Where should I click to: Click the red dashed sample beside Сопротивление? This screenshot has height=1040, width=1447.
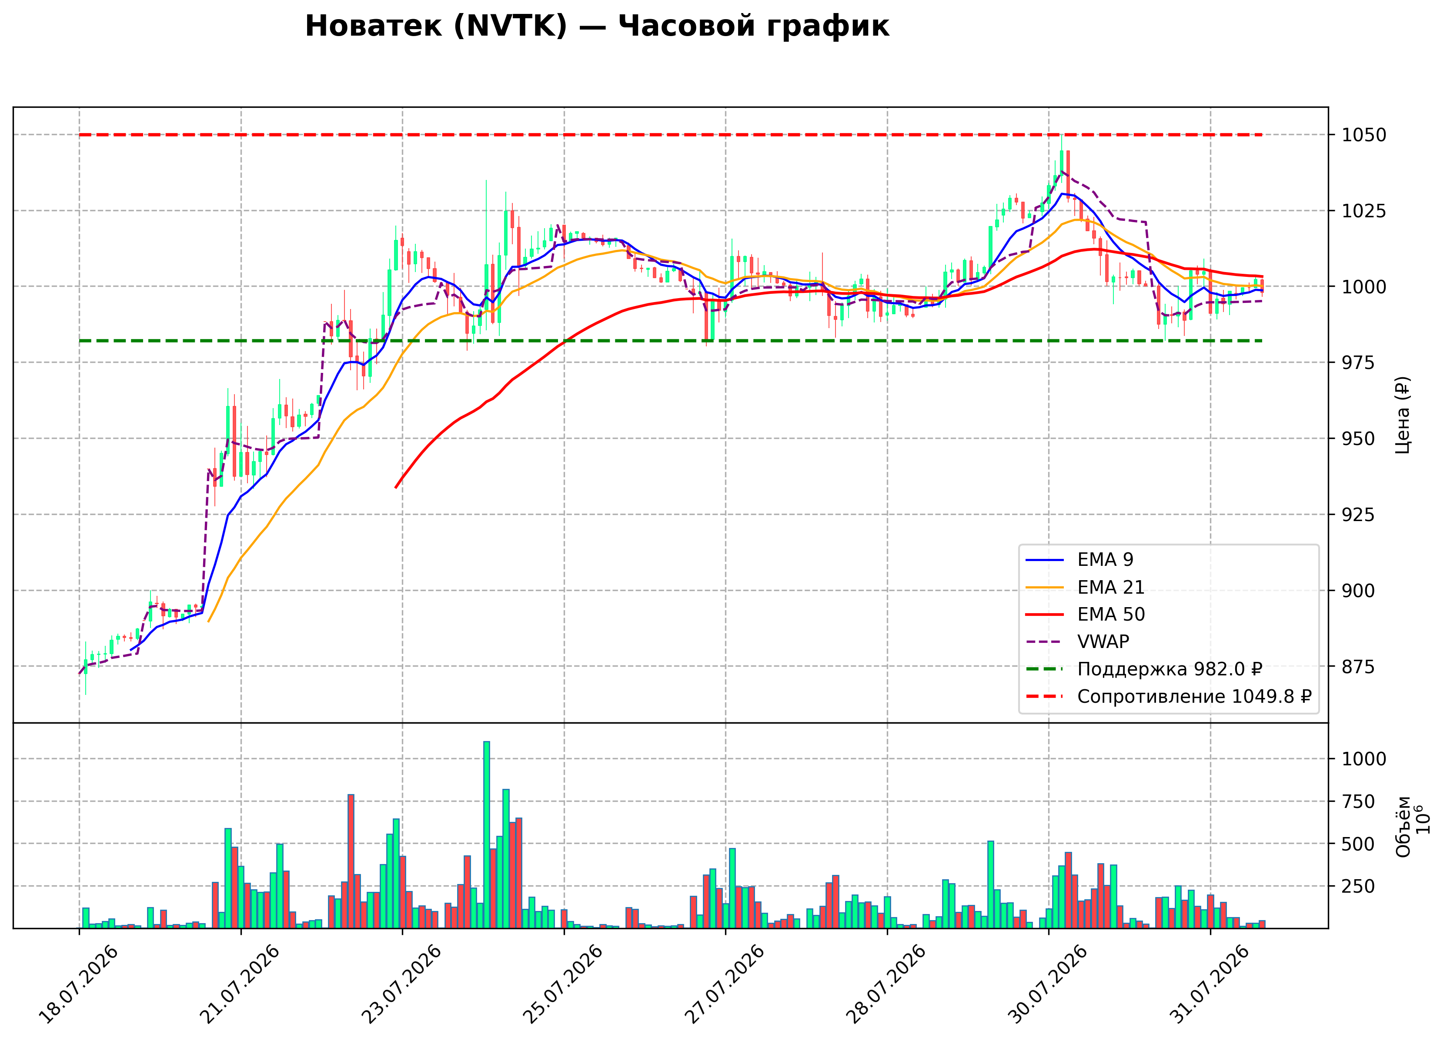click(1044, 697)
